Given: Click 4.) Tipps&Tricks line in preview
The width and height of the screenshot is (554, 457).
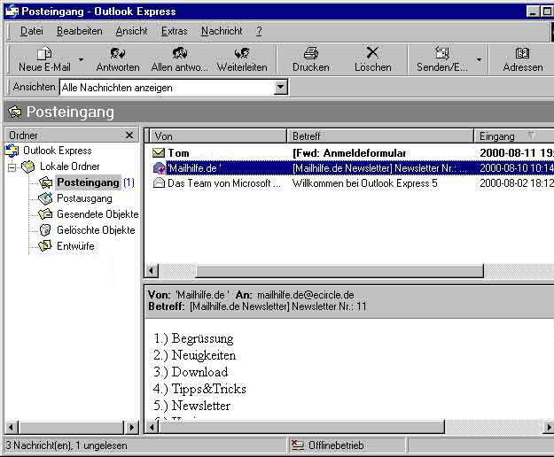Looking at the screenshot, I should (199, 389).
